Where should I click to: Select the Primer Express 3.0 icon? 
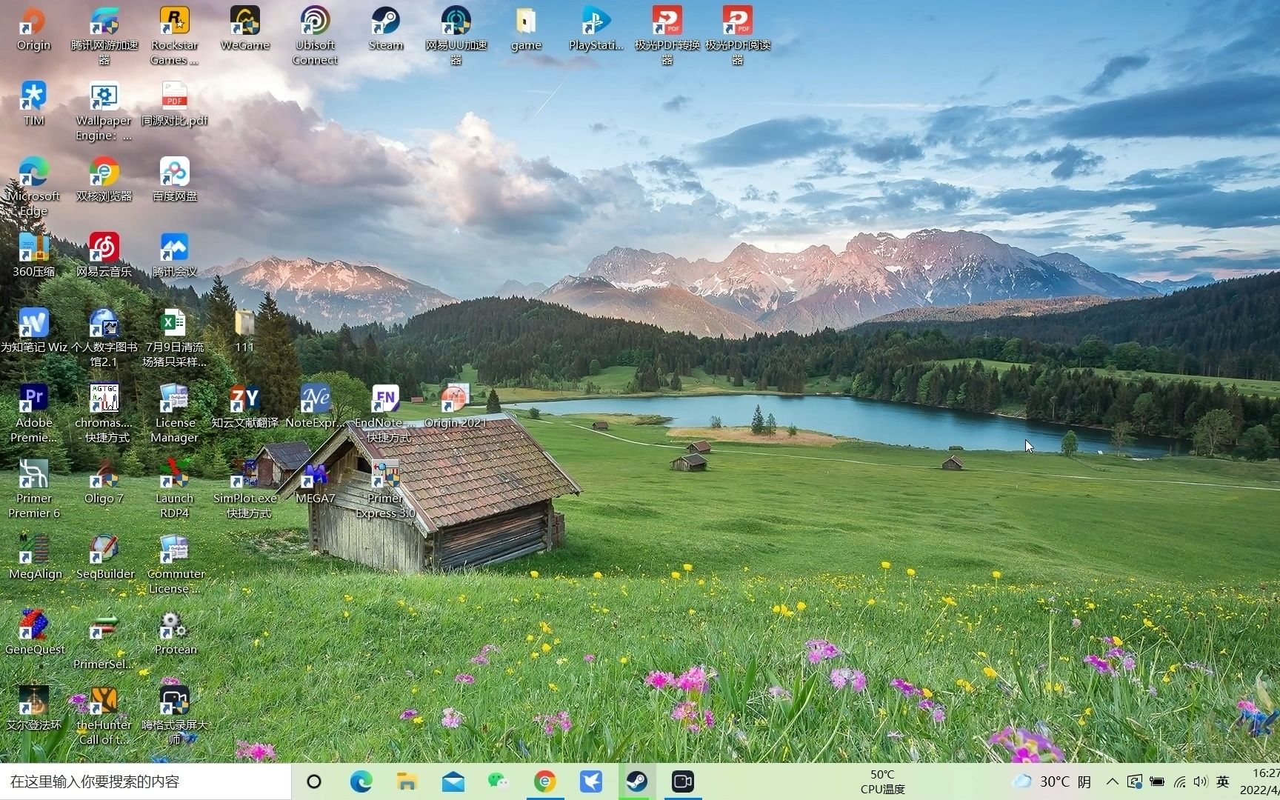pyautogui.click(x=386, y=489)
